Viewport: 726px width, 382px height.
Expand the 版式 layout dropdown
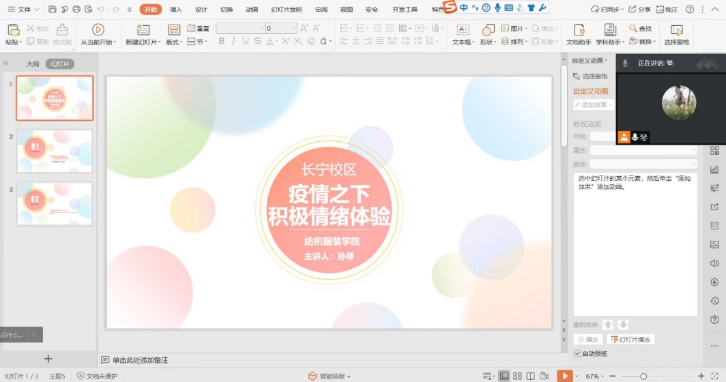coord(174,42)
